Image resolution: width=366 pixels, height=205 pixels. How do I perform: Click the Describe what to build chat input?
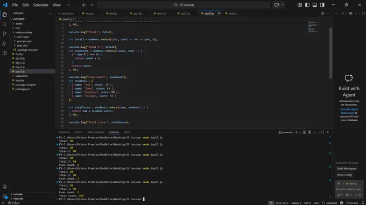pos(349,189)
